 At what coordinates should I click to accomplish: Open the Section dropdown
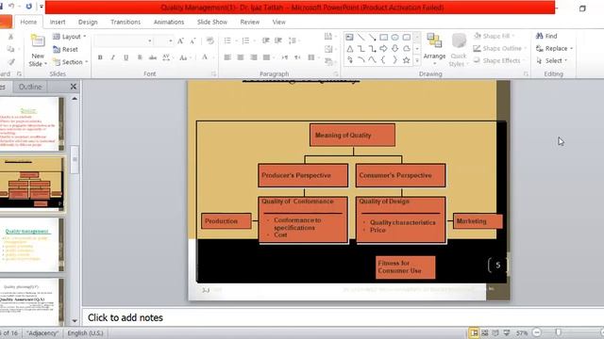click(x=71, y=62)
